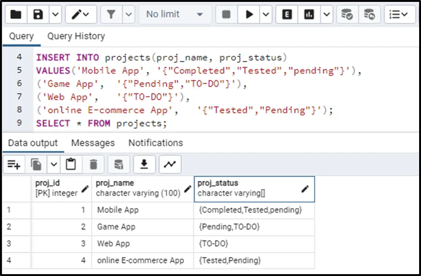Click the Download results as CSV icon
This screenshot has width=421, height=276.
(145, 164)
